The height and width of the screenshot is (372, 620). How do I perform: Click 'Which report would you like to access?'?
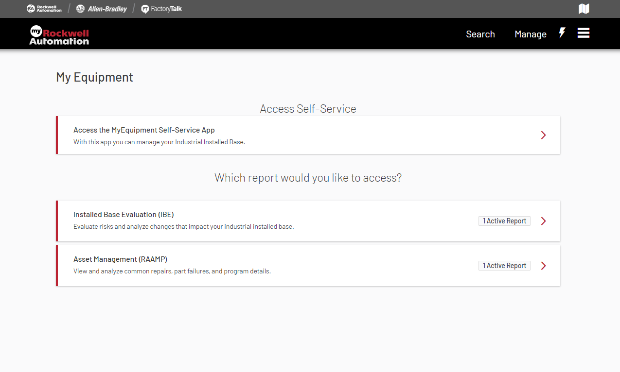[308, 178]
